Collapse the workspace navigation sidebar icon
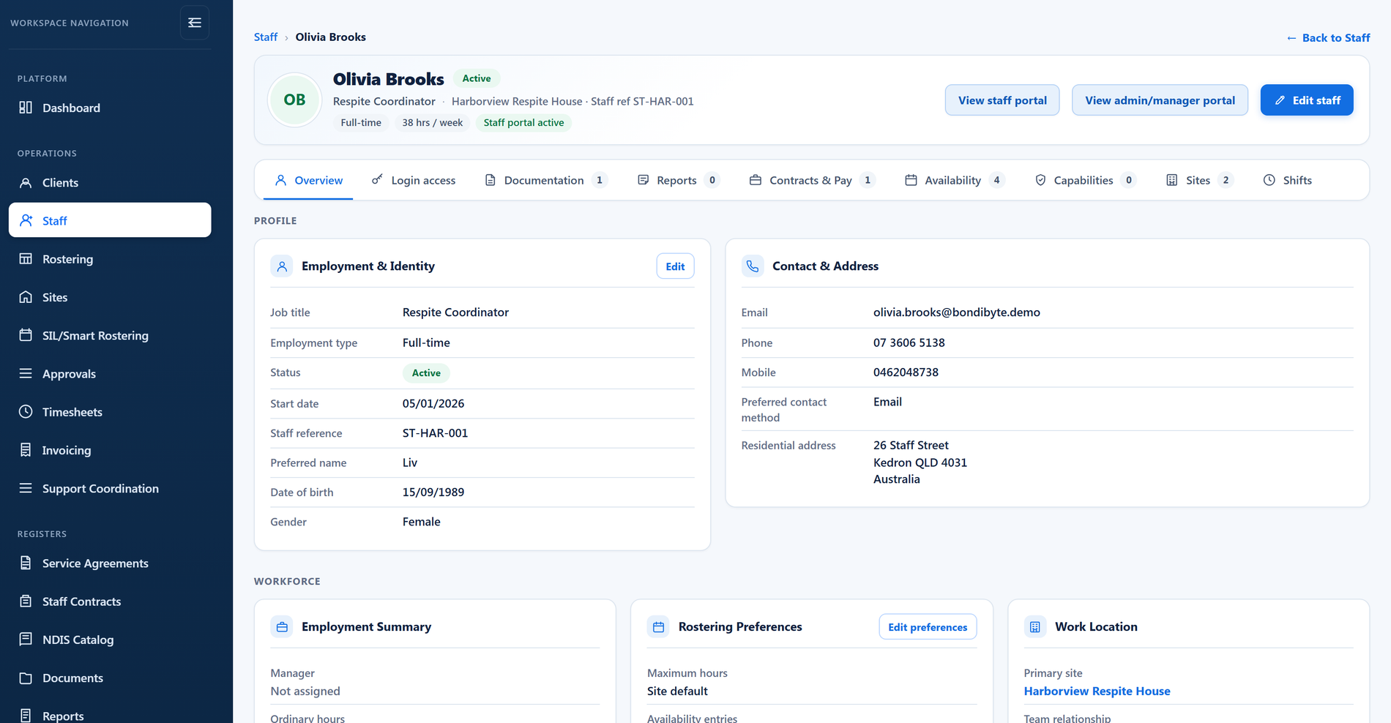1391x723 pixels. pyautogui.click(x=195, y=23)
